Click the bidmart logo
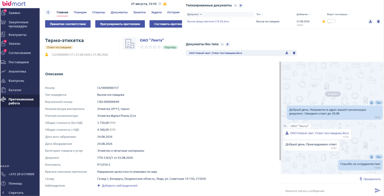This screenshot has height=196, width=384. [14, 4]
